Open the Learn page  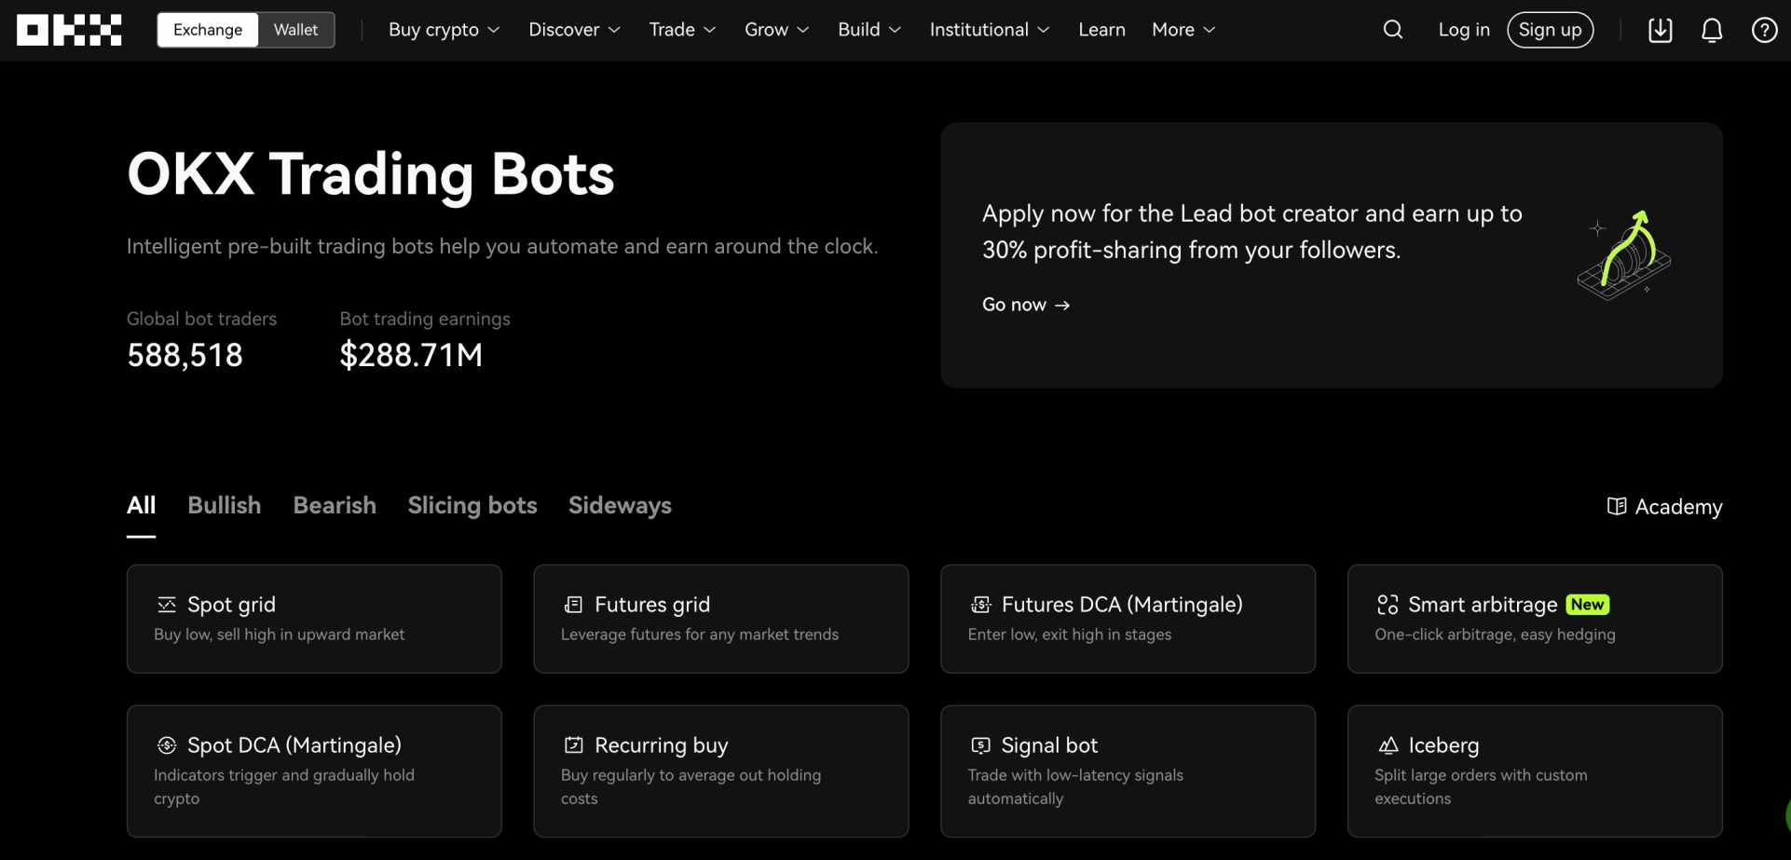pyautogui.click(x=1101, y=30)
